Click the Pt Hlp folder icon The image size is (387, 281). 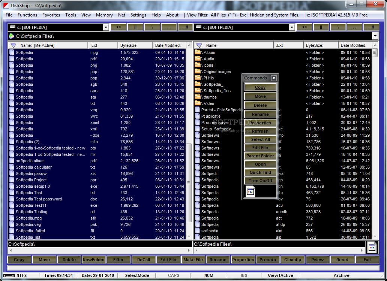coord(198,78)
